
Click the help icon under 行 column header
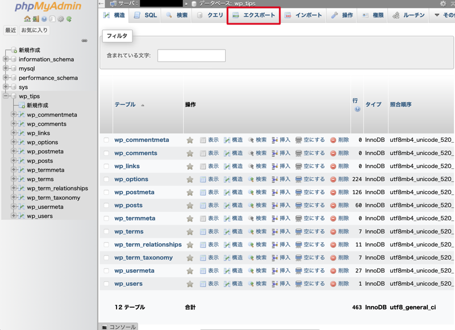[358, 109]
